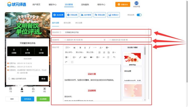This screenshot has width=188, height=107.
Task: Open the 默认字体 font family dropdown
Action: tap(80, 52)
